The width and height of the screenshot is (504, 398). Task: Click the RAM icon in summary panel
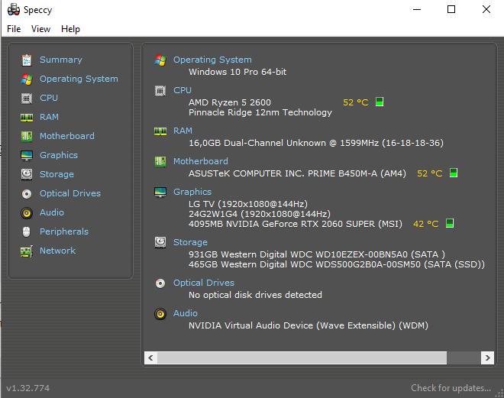point(160,131)
